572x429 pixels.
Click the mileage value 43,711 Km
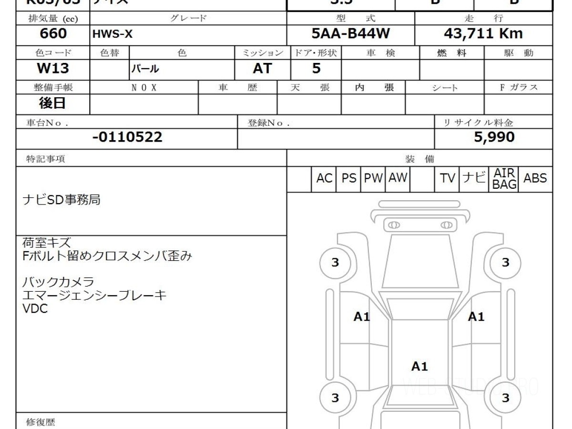click(483, 34)
